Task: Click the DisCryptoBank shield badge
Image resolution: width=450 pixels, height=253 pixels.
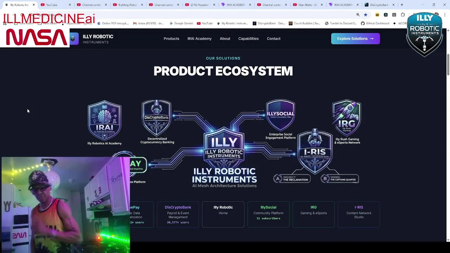Action: click(156, 118)
